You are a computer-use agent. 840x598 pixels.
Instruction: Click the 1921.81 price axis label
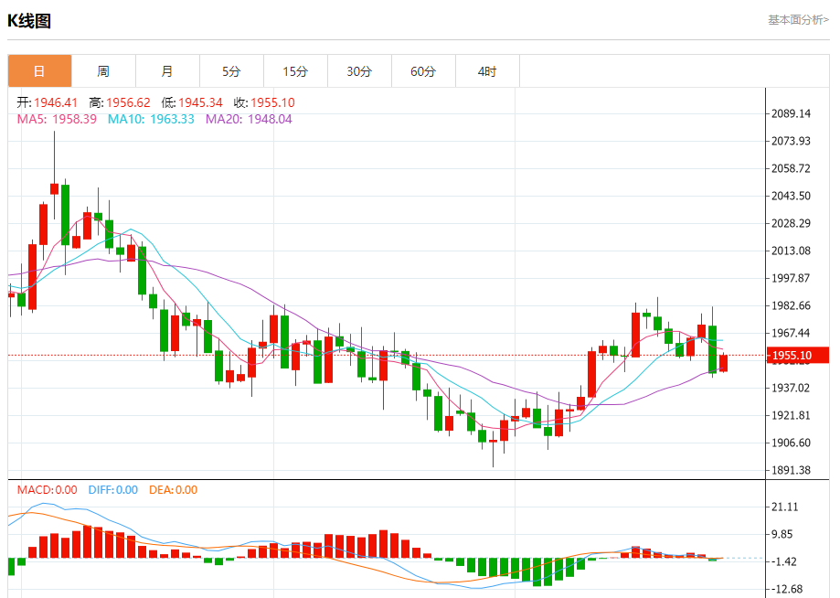(x=791, y=415)
